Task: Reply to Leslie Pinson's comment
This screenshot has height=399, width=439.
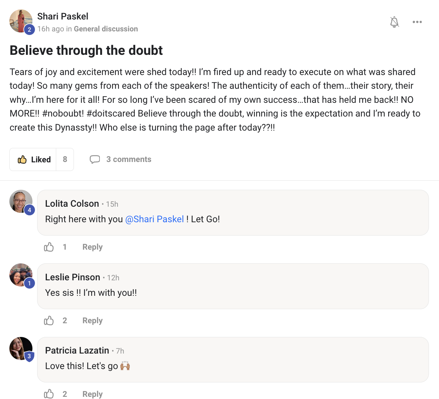Action: point(92,321)
